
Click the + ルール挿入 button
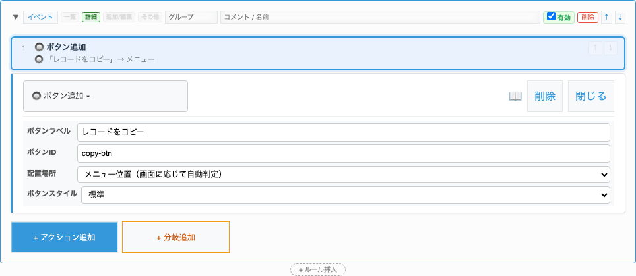click(317, 269)
